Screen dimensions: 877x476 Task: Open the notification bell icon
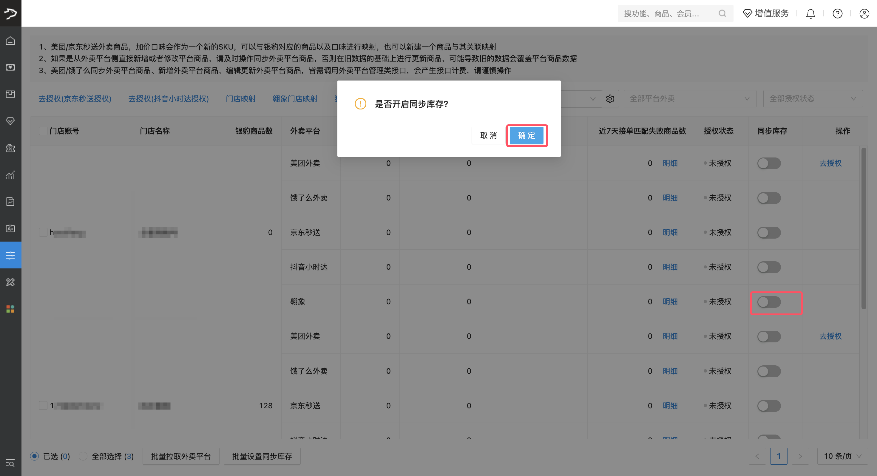tap(810, 13)
